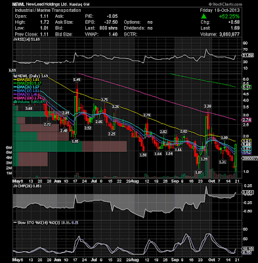The height and width of the screenshot is (263, 258).
Task: Click the 5.40 peak price label
Action: (x=77, y=80)
